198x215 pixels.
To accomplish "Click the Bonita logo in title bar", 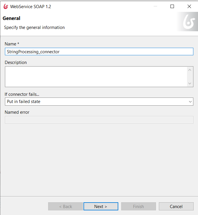I will coord(6,6).
